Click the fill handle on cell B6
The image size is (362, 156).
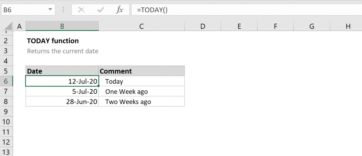coord(99,86)
